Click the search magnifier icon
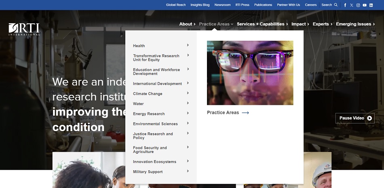 tap(336, 5)
